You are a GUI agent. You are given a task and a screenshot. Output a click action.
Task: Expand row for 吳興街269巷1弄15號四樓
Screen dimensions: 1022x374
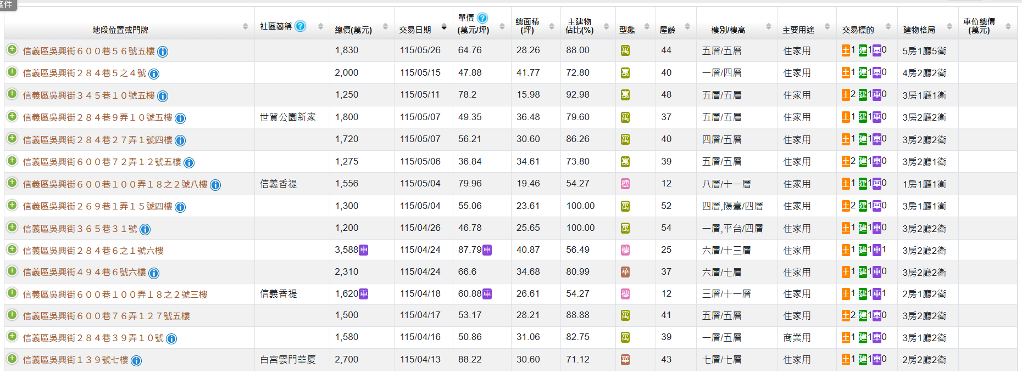click(x=12, y=205)
